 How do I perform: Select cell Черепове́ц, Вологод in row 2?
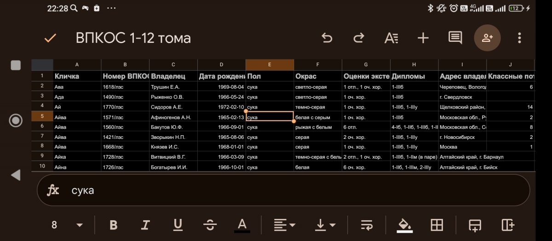462,86
